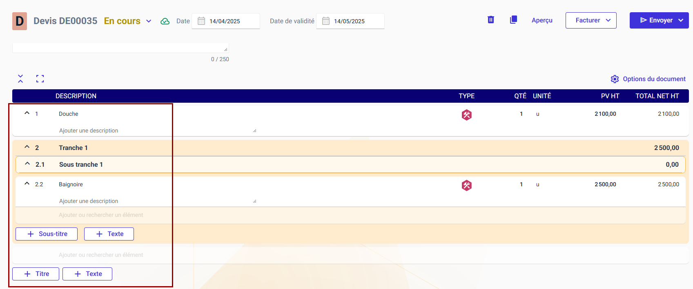Add a Sous-titre to the section
Screen dimensions: 693x289
47,234
